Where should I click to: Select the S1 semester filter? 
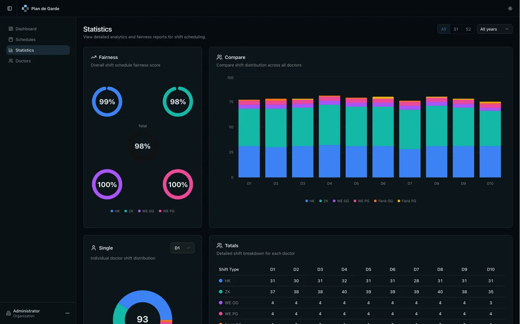[x=455, y=29]
